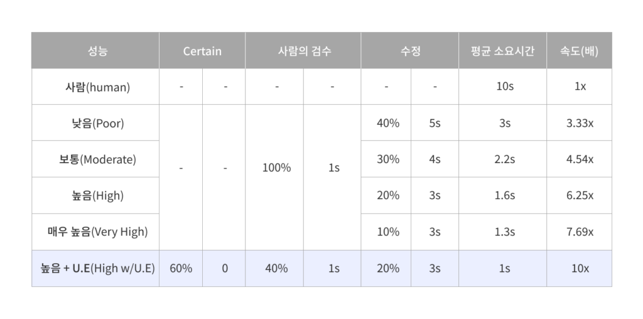Click the 속도(배) column header

click(x=579, y=51)
